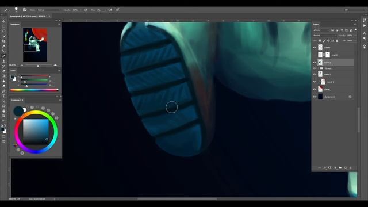This screenshot has width=368, height=207.
Task: Select the Eyedropper tool
Action: 3,46
